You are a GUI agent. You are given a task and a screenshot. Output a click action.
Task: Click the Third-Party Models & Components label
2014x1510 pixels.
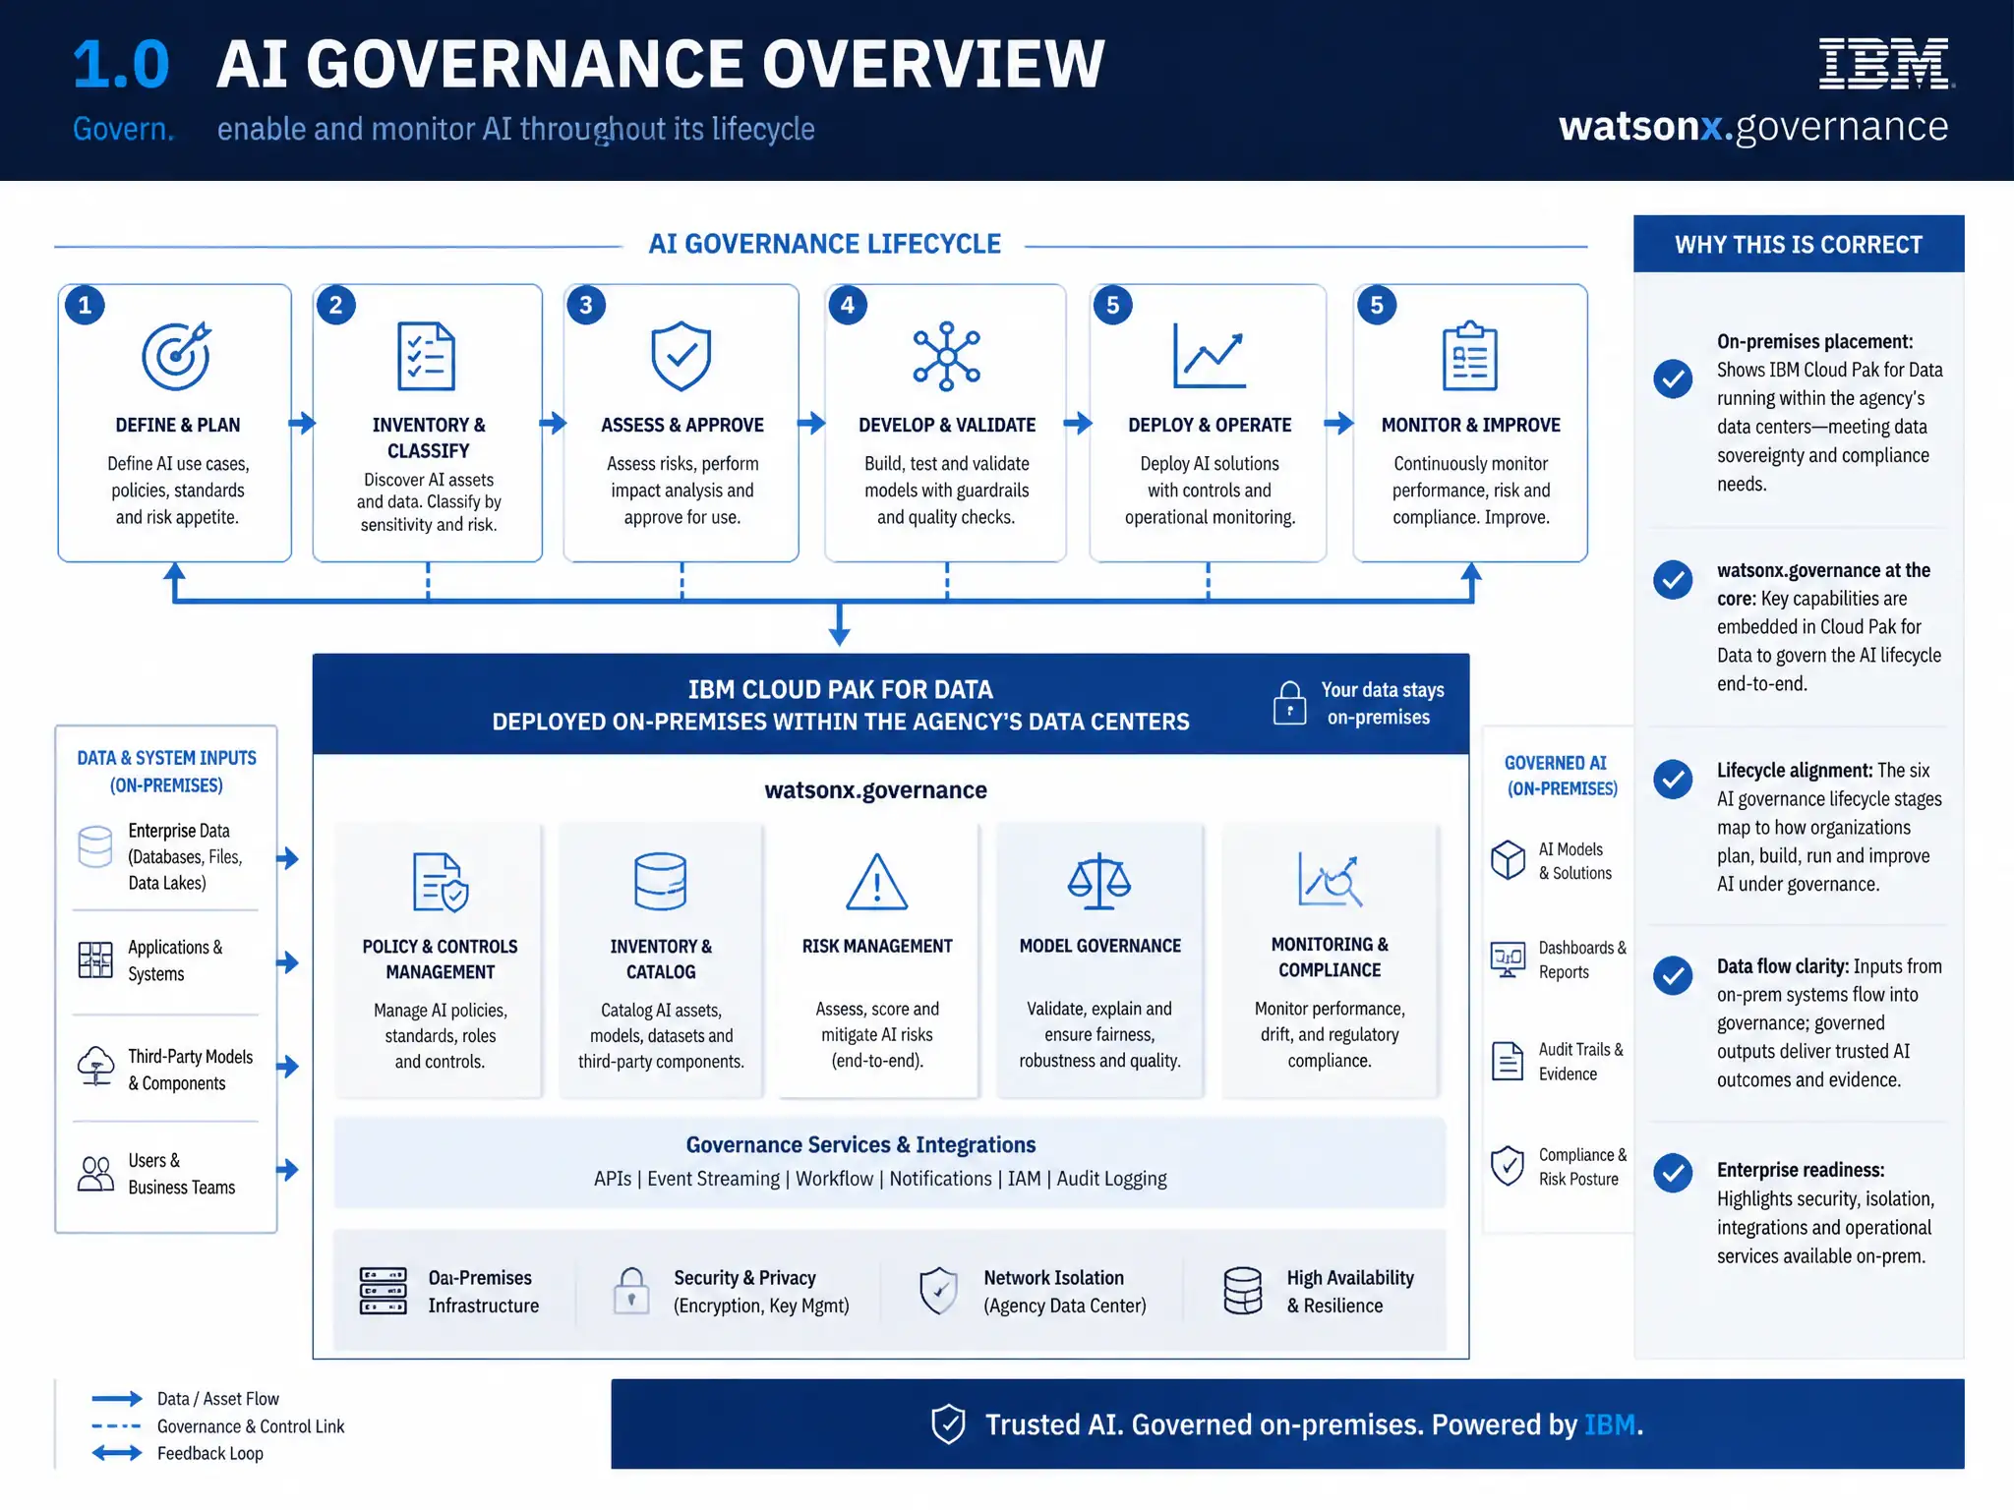point(191,1070)
